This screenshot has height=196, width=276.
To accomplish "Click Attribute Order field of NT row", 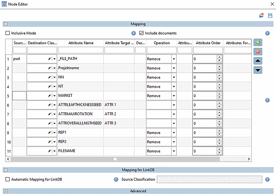I will (x=205, y=87).
